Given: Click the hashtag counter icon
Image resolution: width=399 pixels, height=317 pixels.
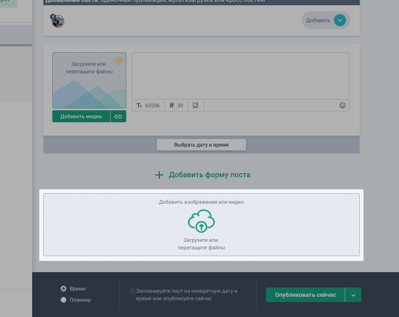Looking at the screenshot, I should [172, 105].
